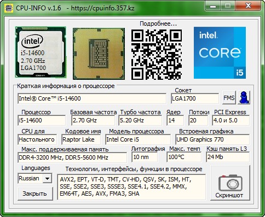Click the Подробнее... label above QR code
Viewport: 265px width, 217px height.
158,24
